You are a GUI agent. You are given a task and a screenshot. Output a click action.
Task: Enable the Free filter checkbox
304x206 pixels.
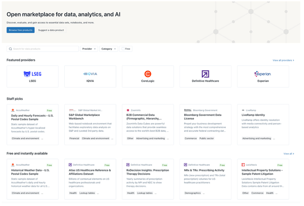[x=123, y=49]
